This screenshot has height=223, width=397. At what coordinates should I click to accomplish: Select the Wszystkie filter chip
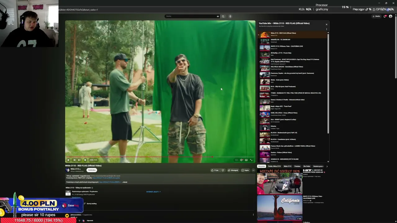[261, 166]
